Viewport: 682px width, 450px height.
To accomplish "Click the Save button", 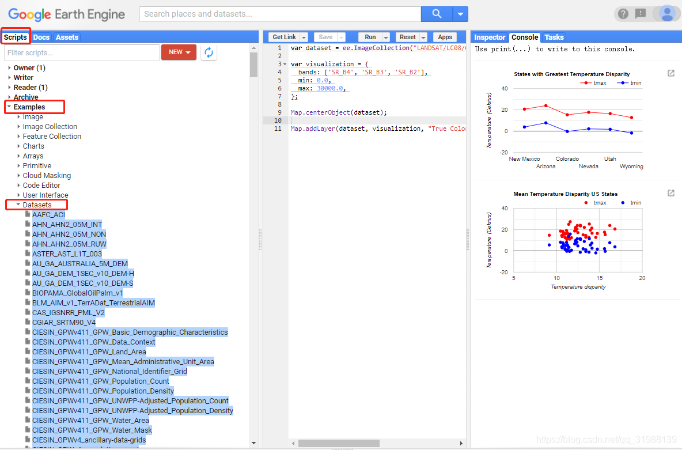I will [x=325, y=37].
